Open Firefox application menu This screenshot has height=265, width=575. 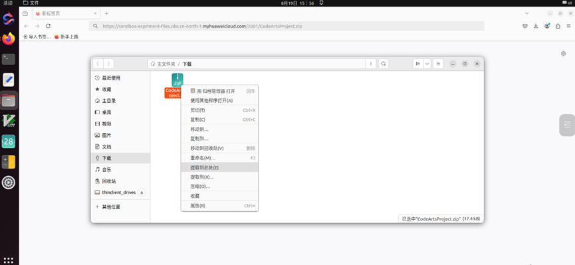pos(569,26)
